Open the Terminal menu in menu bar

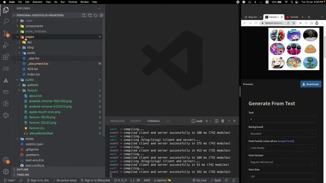coord(72,2)
